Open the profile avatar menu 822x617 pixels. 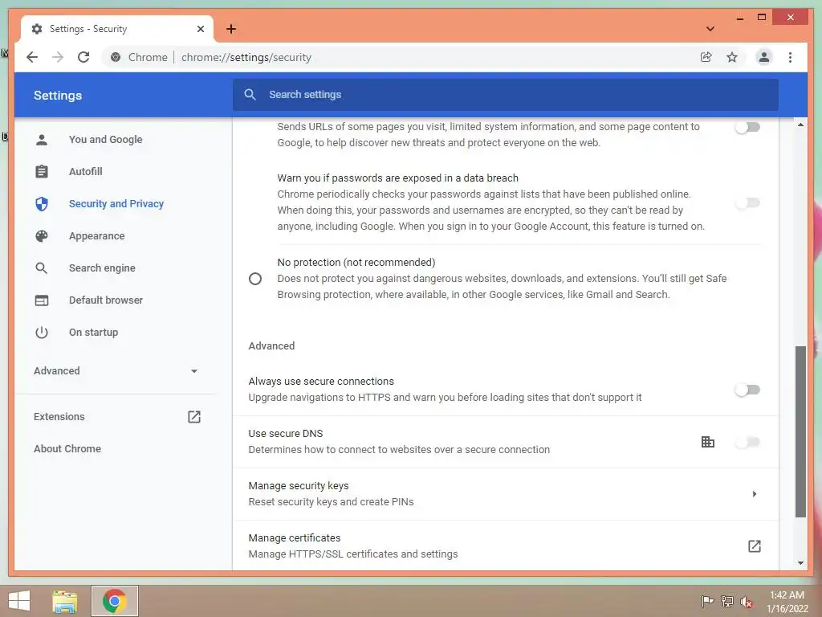coord(764,57)
